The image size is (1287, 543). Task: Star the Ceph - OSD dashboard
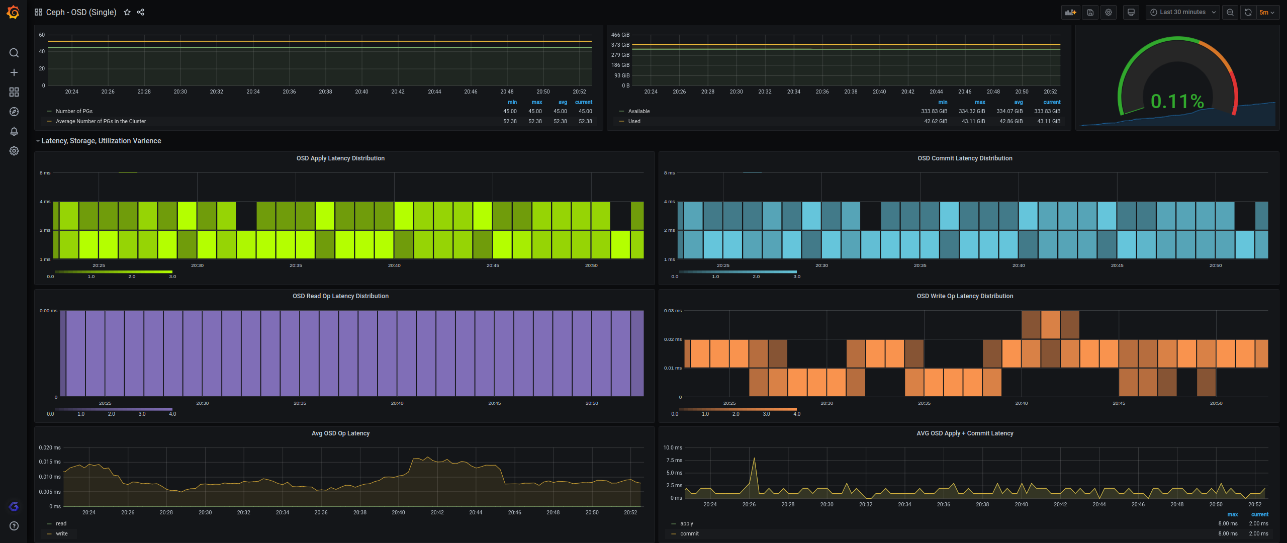coord(127,12)
